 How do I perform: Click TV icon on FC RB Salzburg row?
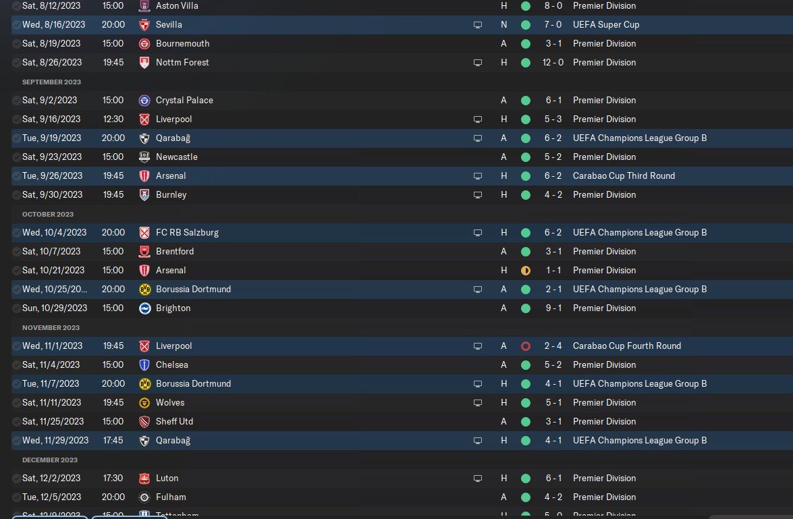point(477,233)
